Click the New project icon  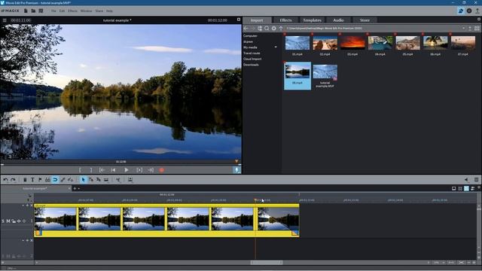(x=26, y=11)
